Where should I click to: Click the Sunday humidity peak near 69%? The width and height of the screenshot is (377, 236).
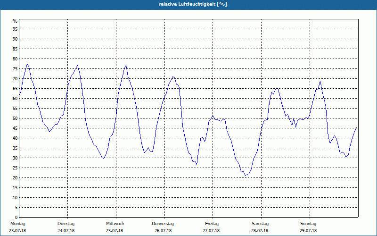pyautogui.click(x=320, y=81)
